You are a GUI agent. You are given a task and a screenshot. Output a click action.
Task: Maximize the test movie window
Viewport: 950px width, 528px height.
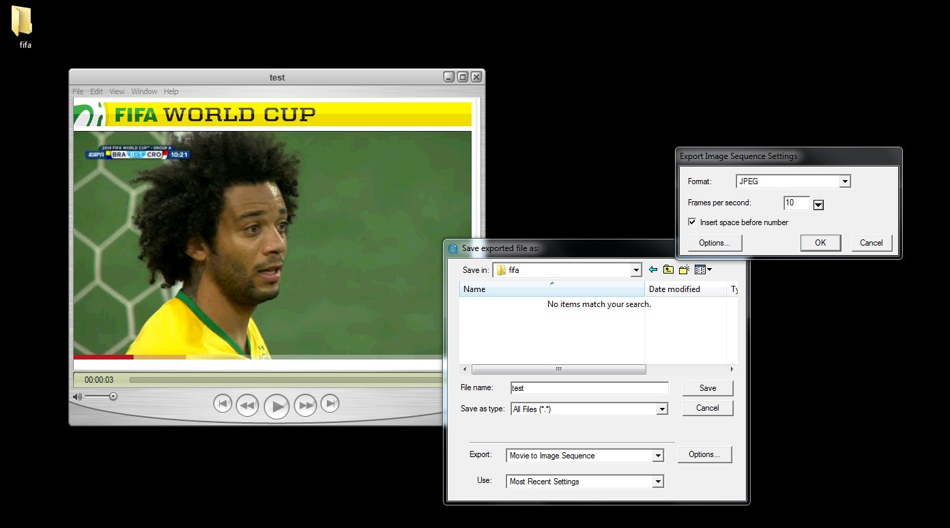click(x=462, y=77)
